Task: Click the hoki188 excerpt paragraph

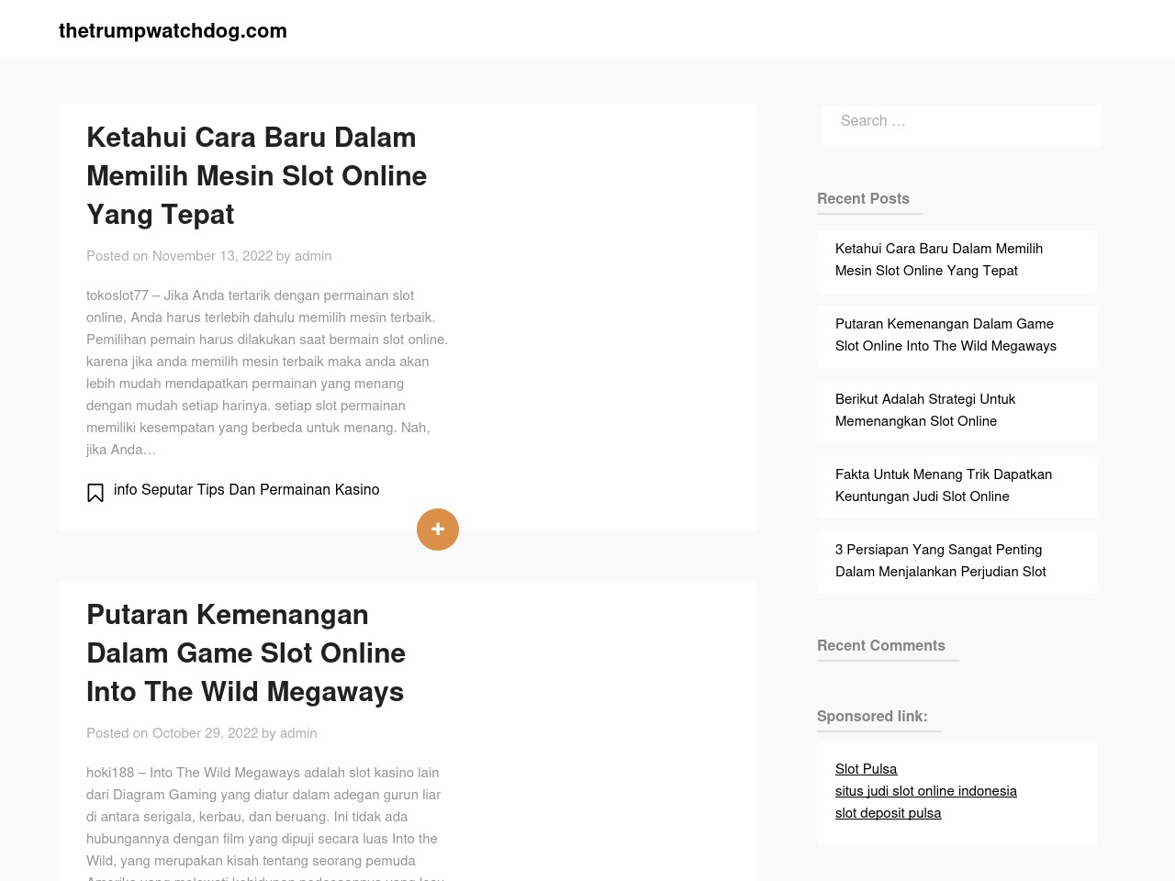Action: click(265, 822)
